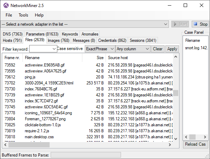Expand the network adapter selection dropdown
The height and width of the screenshot is (159, 210).
pos(166,24)
